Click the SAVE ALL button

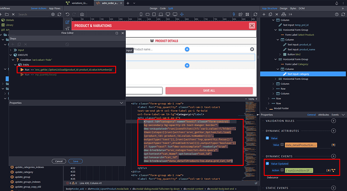(x=209, y=91)
